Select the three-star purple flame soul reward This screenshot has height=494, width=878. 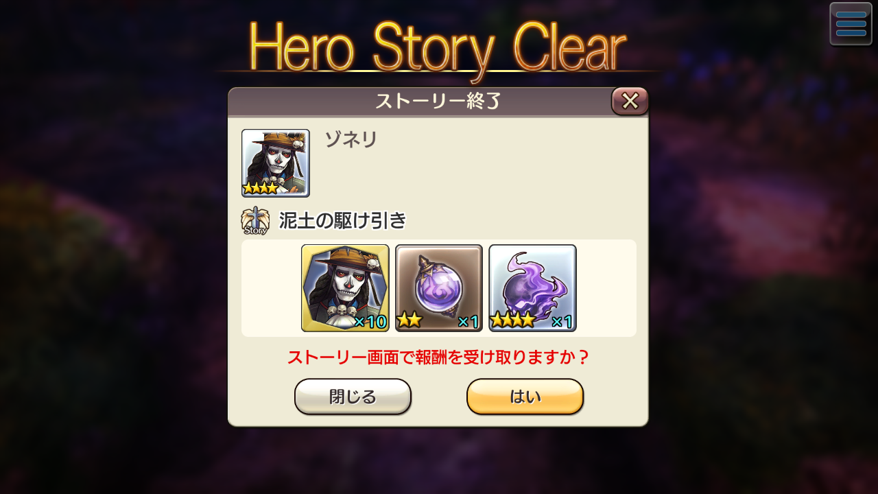[532, 288]
